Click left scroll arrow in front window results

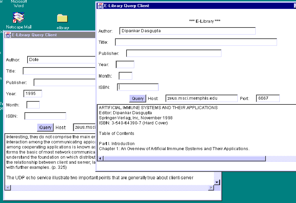pyautogui.click(x=100, y=159)
